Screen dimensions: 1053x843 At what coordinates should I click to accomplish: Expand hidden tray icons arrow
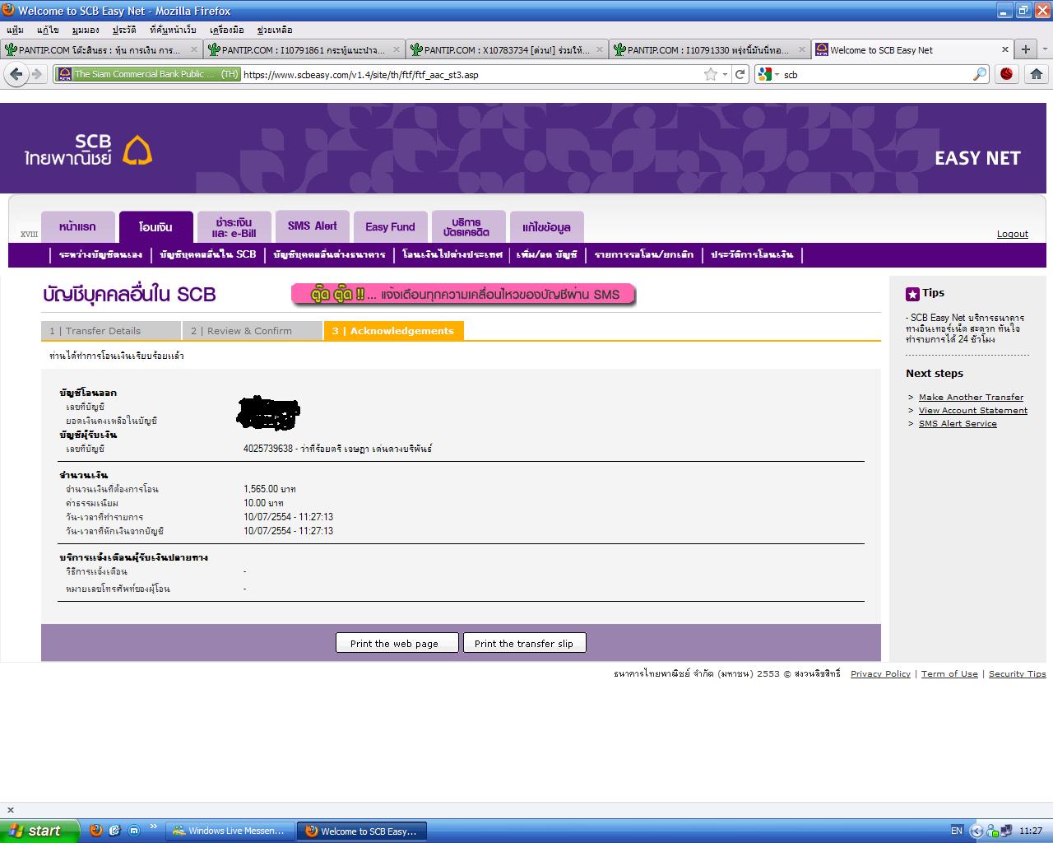coord(976,831)
